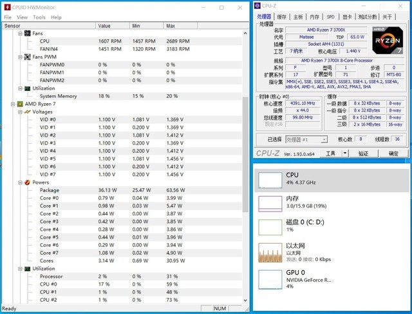Select the 以太网 graph thumbnail

tap(270, 253)
